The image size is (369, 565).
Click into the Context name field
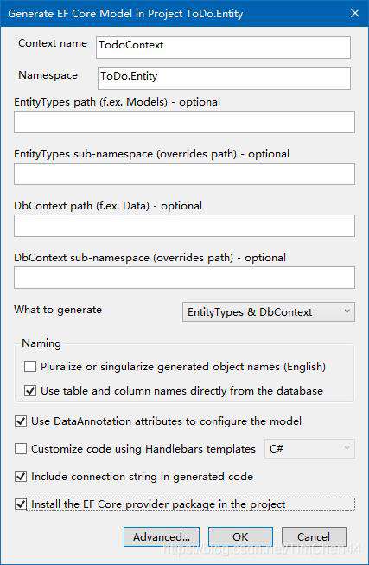point(223,48)
